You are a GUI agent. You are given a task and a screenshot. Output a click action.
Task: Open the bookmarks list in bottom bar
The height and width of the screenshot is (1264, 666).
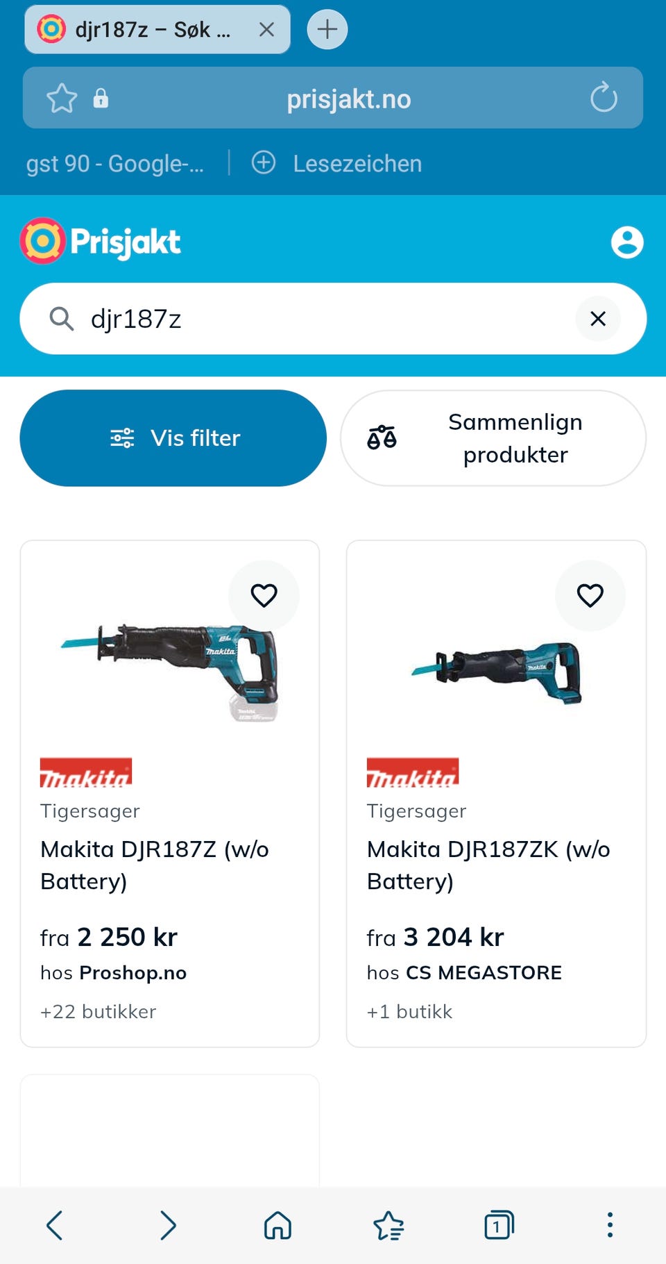click(x=388, y=1224)
